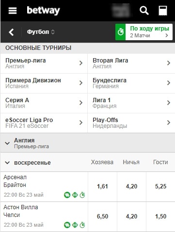
Task: Open По ходу игры live matches
Action: 144,32
